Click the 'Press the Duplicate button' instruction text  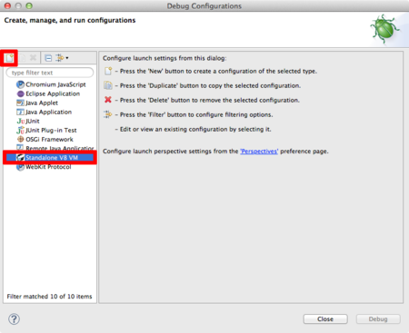(x=210, y=85)
